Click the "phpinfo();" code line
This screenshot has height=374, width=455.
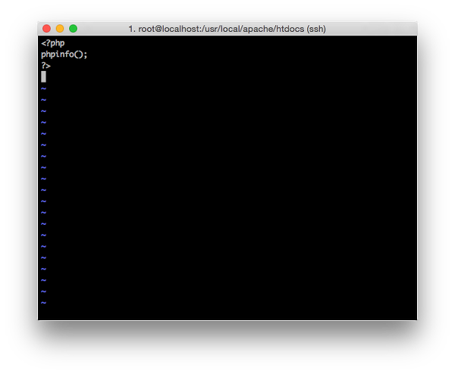[64, 55]
